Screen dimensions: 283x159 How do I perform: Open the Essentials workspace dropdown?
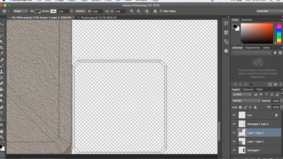click(x=269, y=11)
